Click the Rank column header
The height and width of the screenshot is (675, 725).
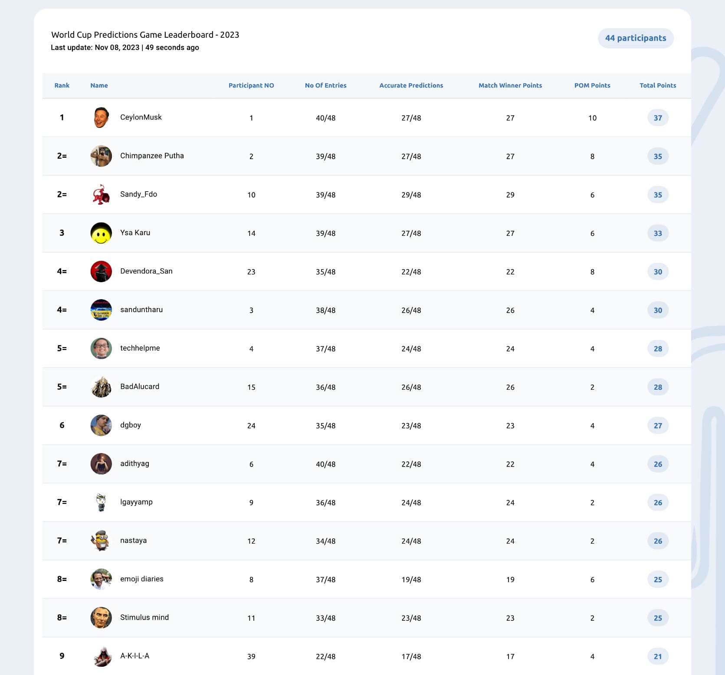pyautogui.click(x=62, y=85)
